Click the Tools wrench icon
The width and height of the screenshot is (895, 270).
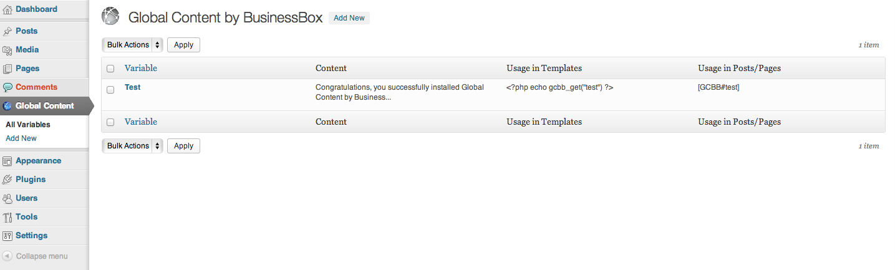coord(7,217)
